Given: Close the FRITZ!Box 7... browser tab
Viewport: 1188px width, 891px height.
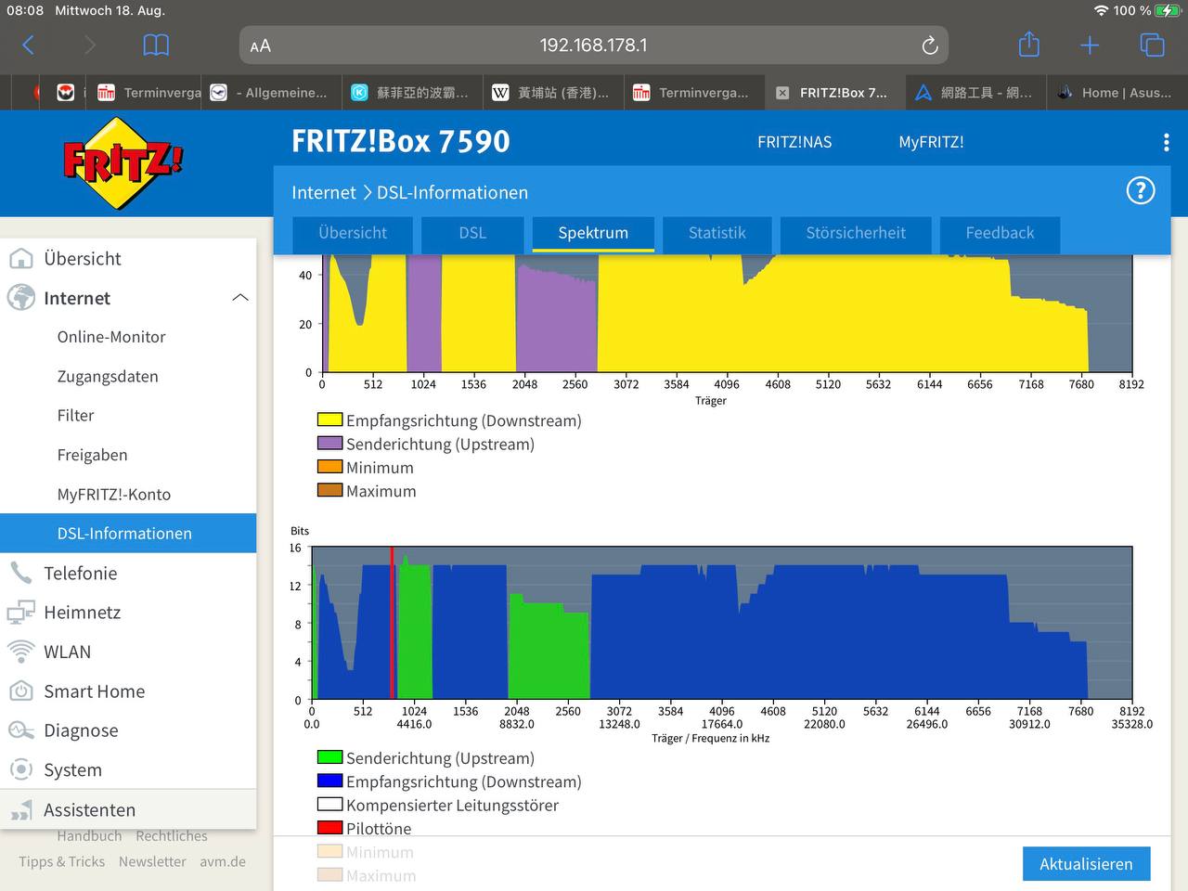Looking at the screenshot, I should coord(782,93).
